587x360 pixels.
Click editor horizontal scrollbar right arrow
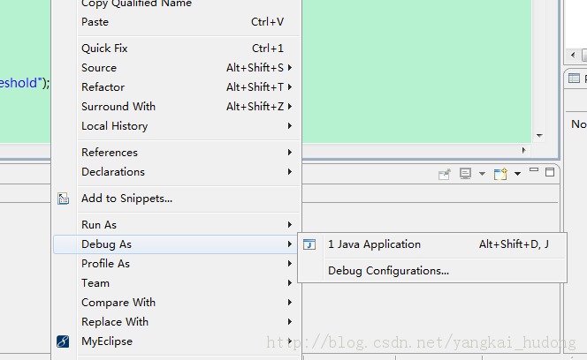[523, 150]
